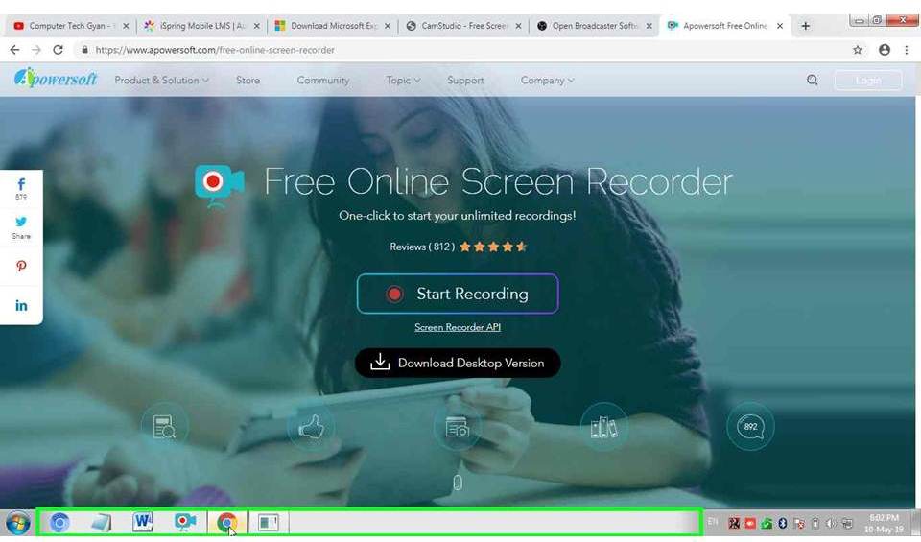The image size is (921, 542).
Task: Click the URL address bar
Action: coord(464,50)
